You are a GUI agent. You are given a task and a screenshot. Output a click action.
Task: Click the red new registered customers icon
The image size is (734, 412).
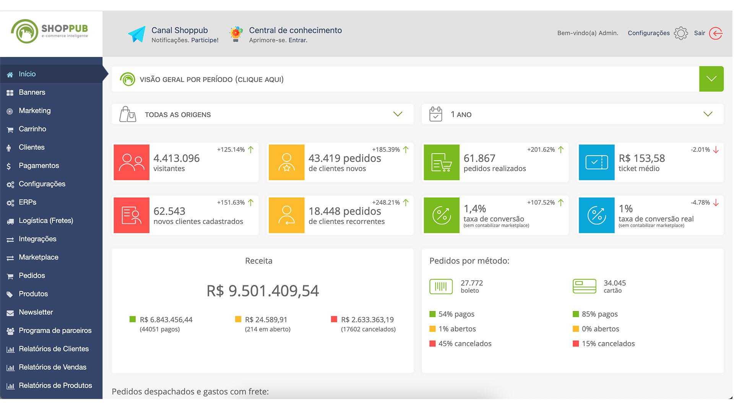tap(132, 215)
